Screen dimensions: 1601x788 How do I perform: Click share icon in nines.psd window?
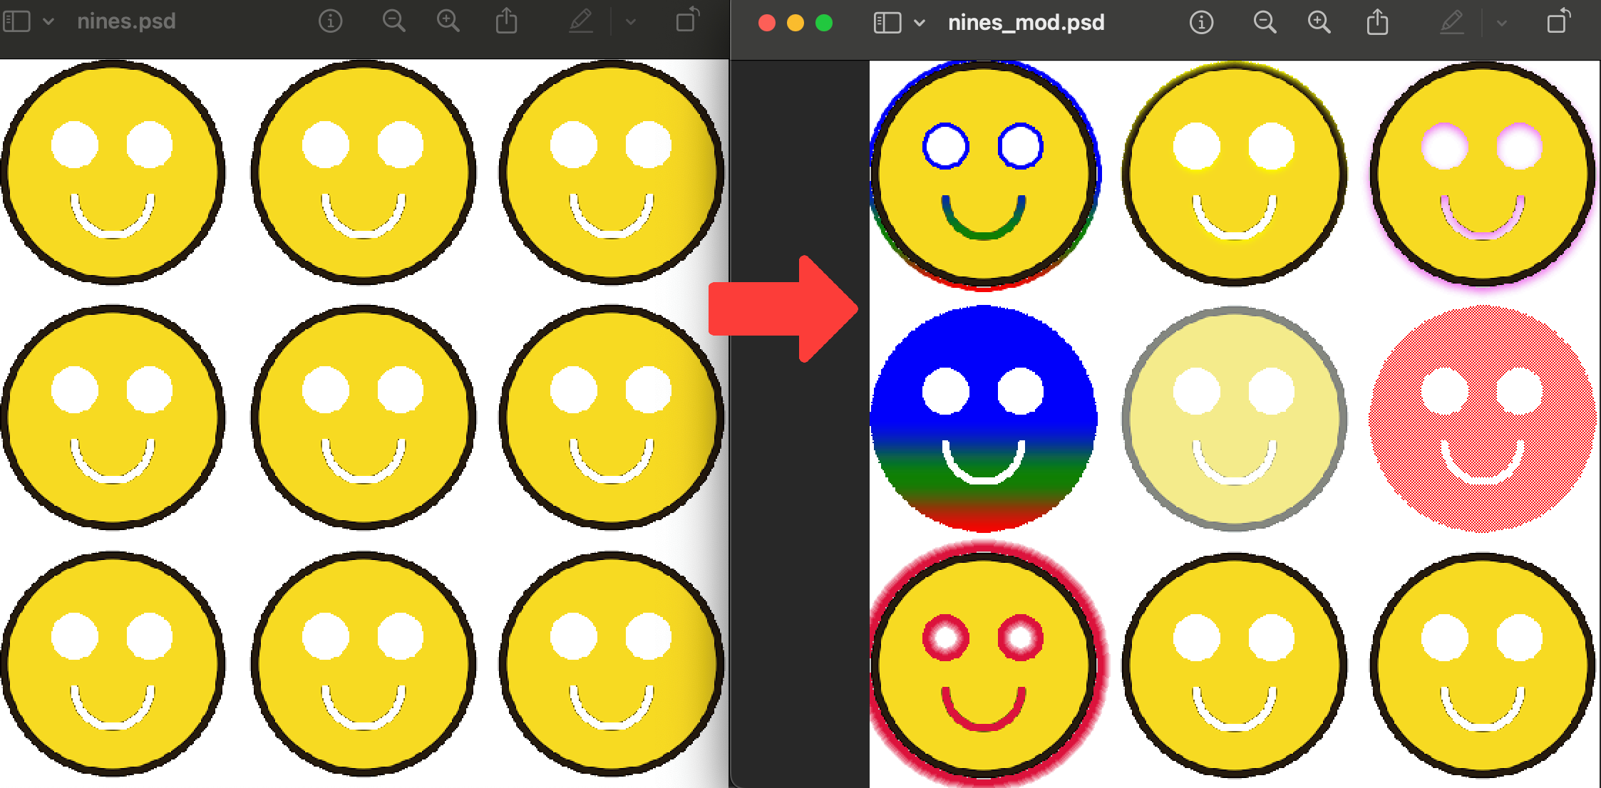[x=506, y=21]
